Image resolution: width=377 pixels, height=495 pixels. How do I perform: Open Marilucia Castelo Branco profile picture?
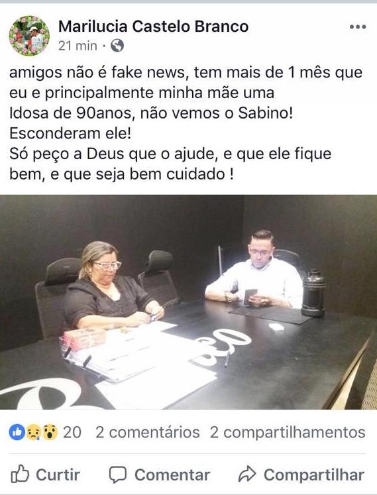[29, 36]
